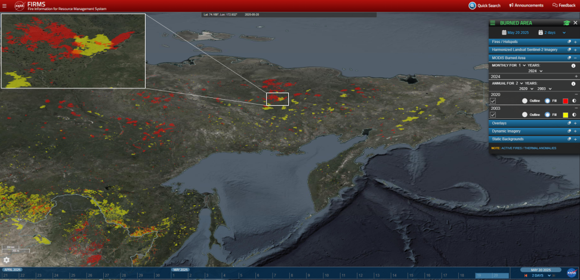
Task: Click the calendar icon beside May 20 2025
Action: 504,33
